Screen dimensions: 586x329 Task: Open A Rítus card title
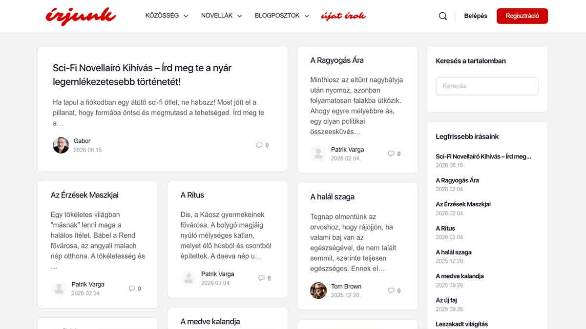(192, 195)
